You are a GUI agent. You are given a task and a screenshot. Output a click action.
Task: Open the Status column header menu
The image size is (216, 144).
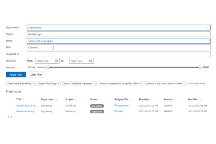(95, 99)
